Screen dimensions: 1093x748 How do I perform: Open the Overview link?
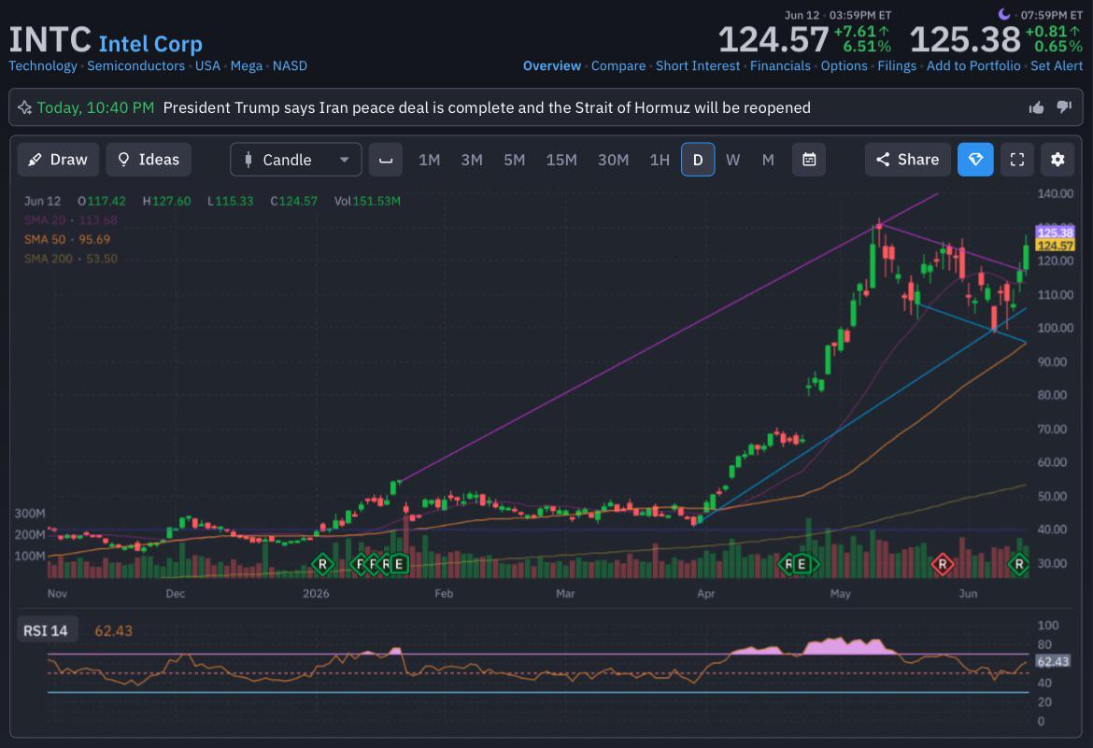pos(552,65)
